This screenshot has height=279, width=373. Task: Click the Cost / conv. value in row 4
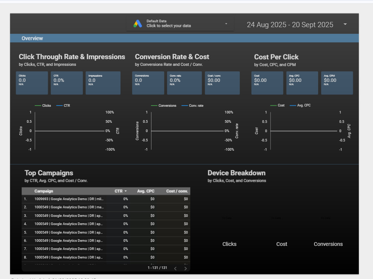click(186, 224)
